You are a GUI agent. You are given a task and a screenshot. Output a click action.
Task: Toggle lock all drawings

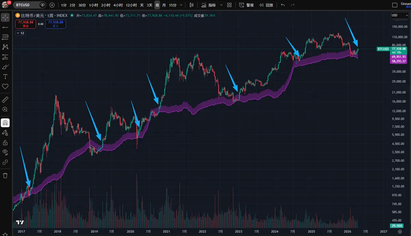point(5,142)
